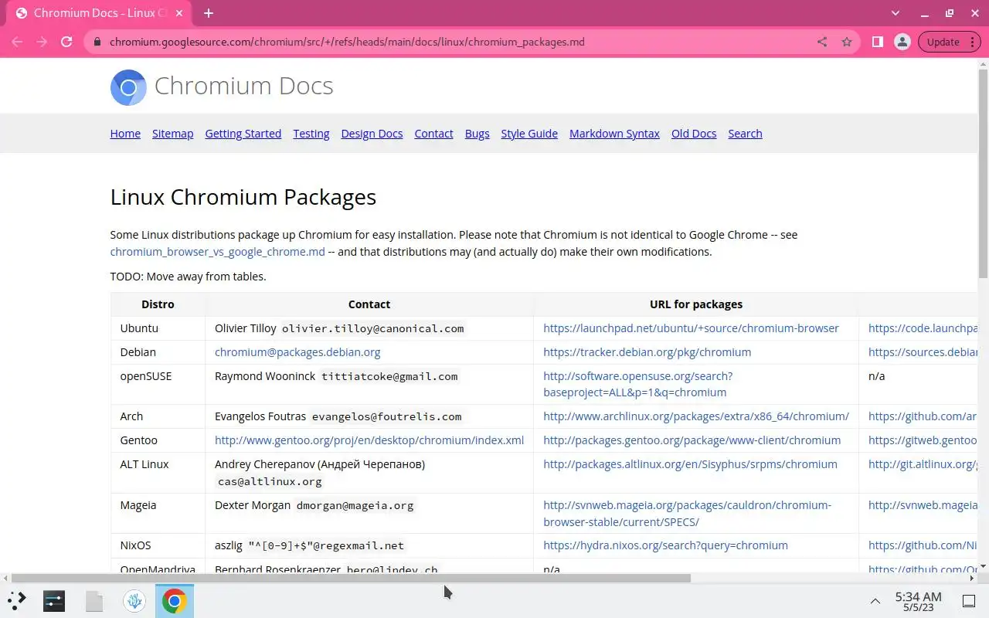Open packages.gentoo.org www-client link

point(692,440)
